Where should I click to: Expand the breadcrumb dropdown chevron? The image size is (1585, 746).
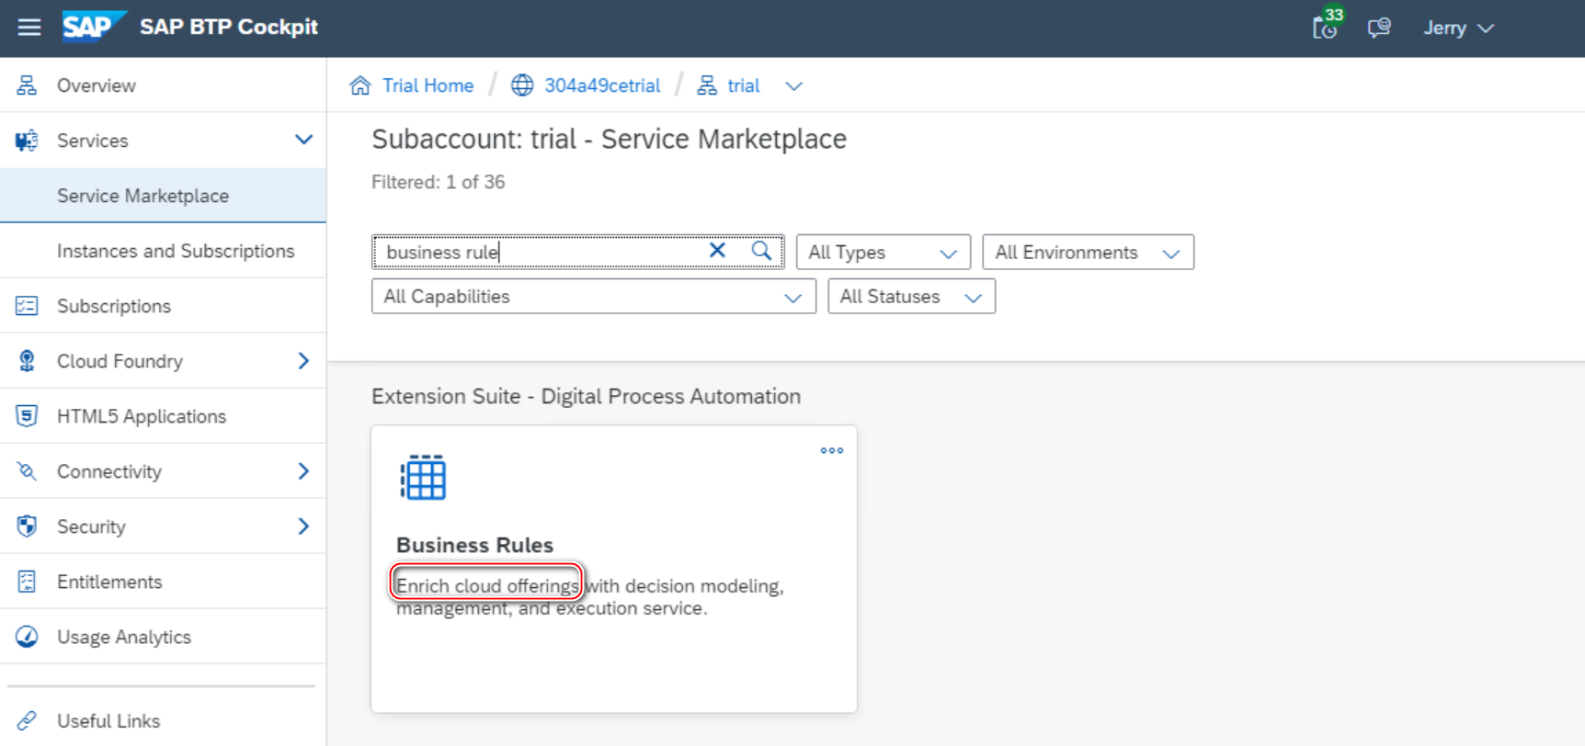click(x=794, y=86)
